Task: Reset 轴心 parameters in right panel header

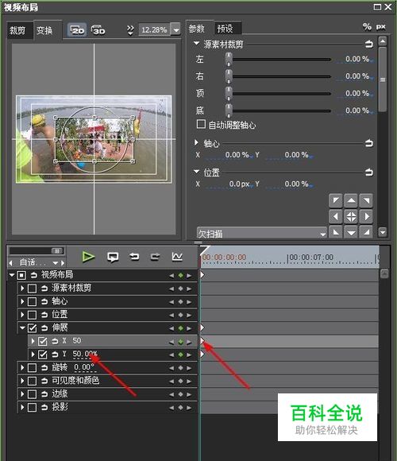Action: click(368, 143)
